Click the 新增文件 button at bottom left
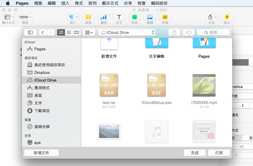The height and width of the screenshot is (166, 253). (41, 153)
